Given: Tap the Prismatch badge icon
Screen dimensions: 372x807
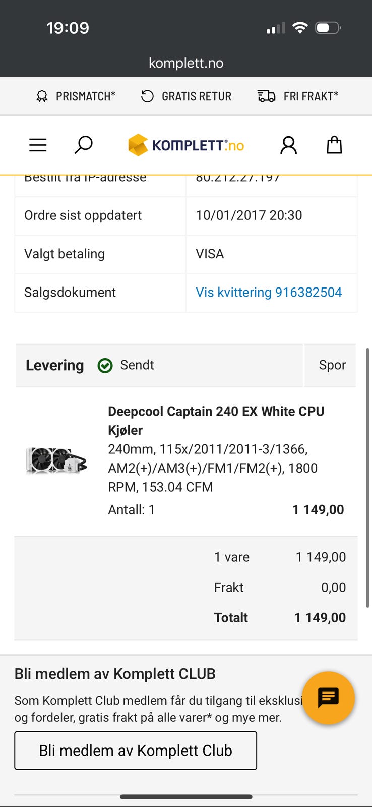Looking at the screenshot, I should click(x=42, y=96).
